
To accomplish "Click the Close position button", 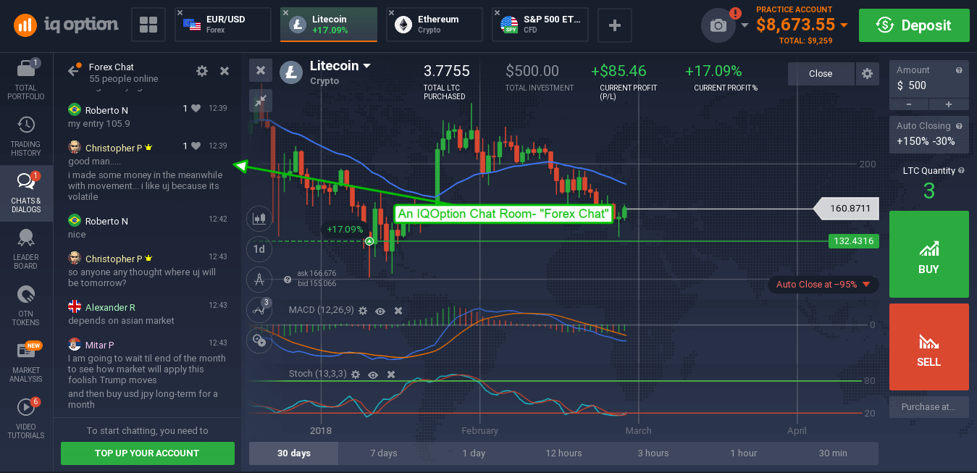I will point(821,73).
